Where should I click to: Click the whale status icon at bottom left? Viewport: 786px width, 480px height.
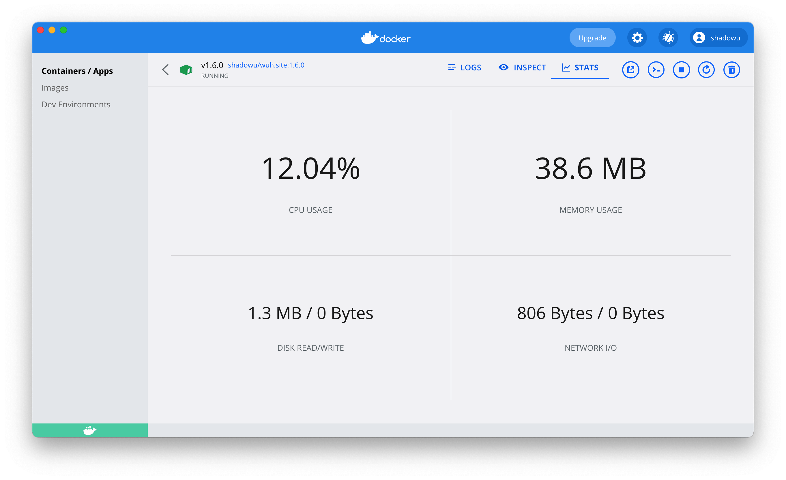tap(90, 430)
